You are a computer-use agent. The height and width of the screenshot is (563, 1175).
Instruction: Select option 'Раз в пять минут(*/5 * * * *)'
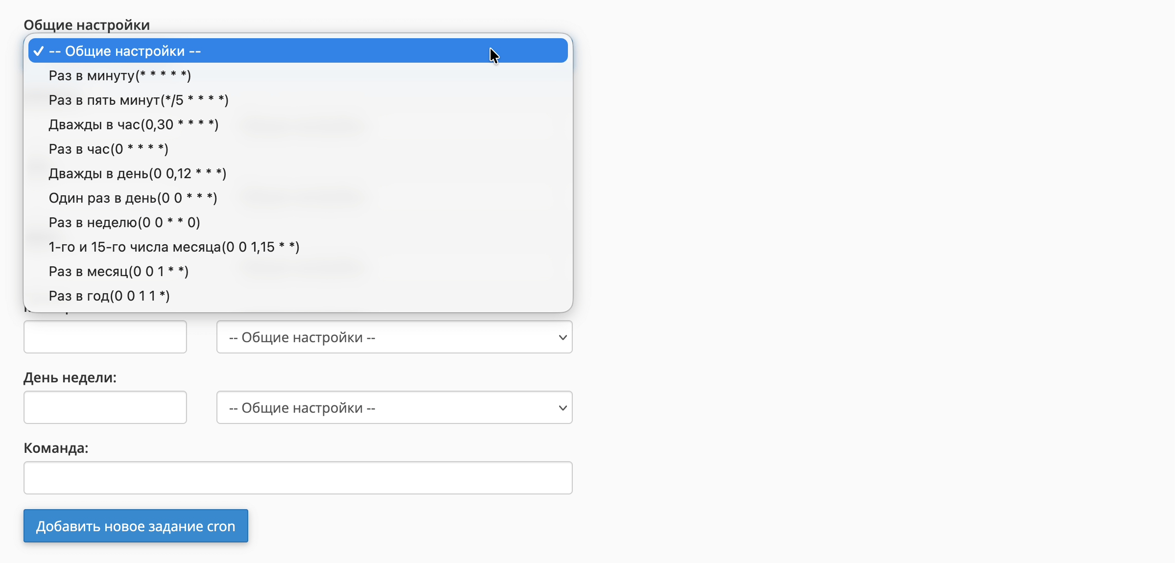tap(139, 100)
